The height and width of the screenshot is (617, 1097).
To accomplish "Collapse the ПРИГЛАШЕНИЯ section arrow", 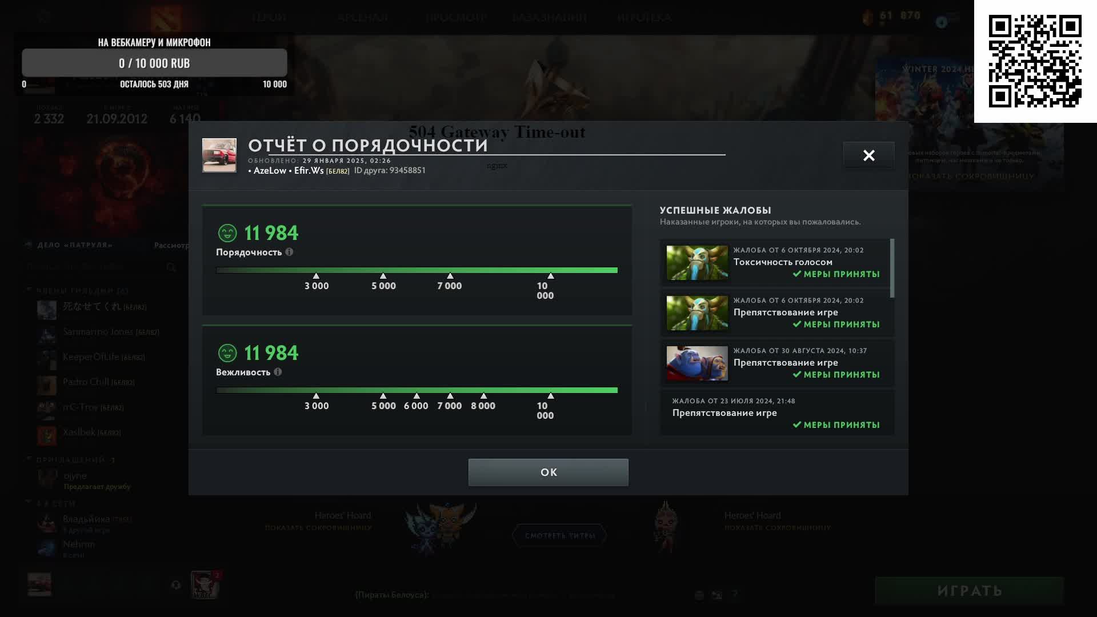I will [29, 459].
